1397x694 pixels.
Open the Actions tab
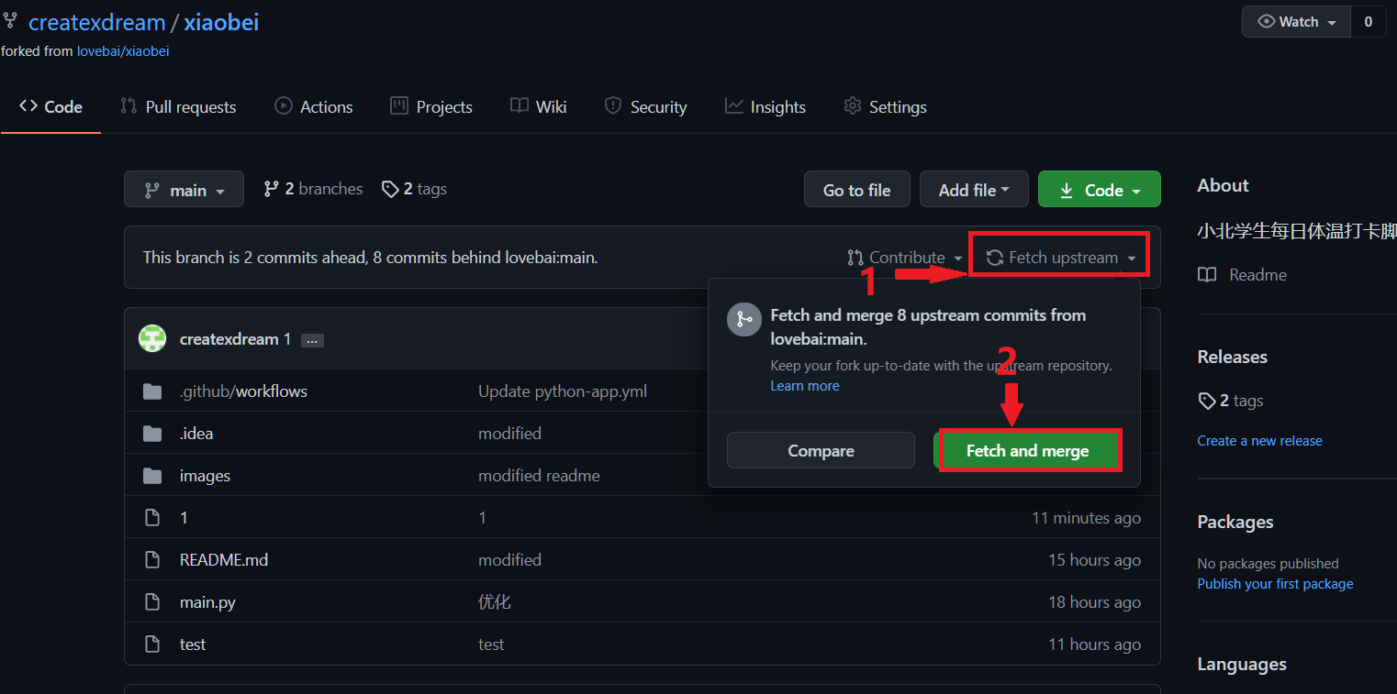click(x=313, y=107)
